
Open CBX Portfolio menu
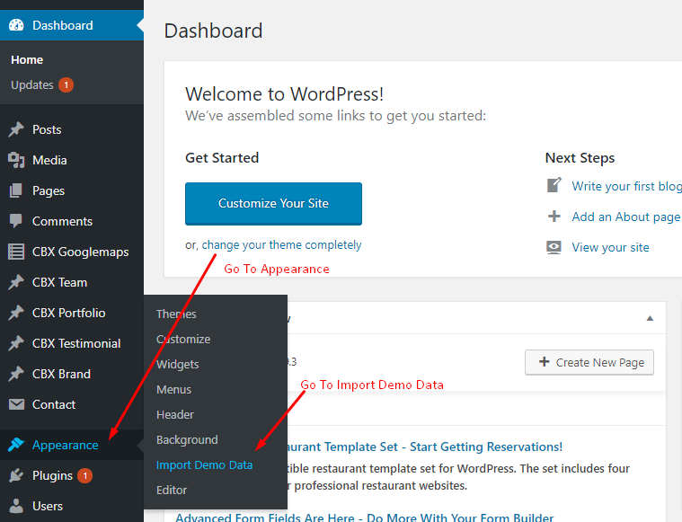(x=72, y=313)
